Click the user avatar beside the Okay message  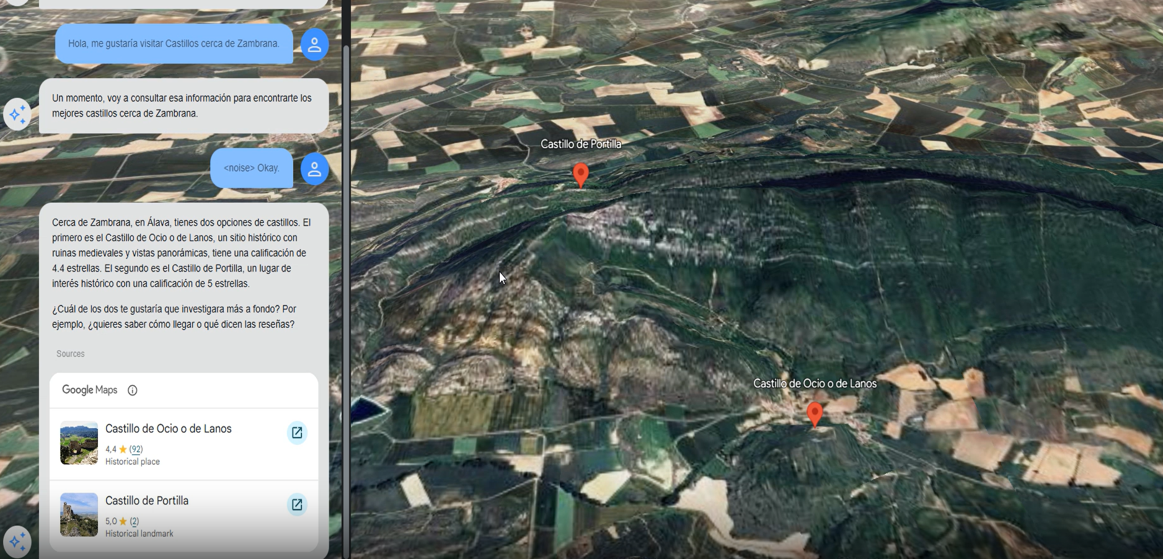coord(314,169)
